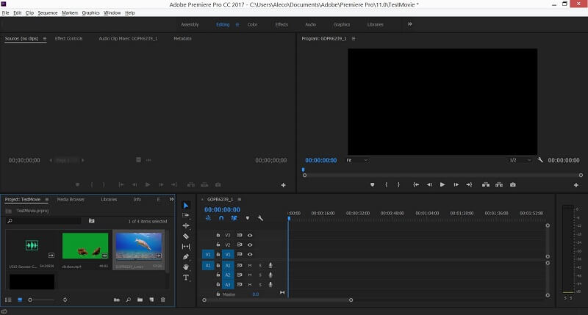Click Go to In in the Program monitor
Image resolution: width=588 pixels, height=315 pixels.
pyautogui.click(x=416, y=184)
